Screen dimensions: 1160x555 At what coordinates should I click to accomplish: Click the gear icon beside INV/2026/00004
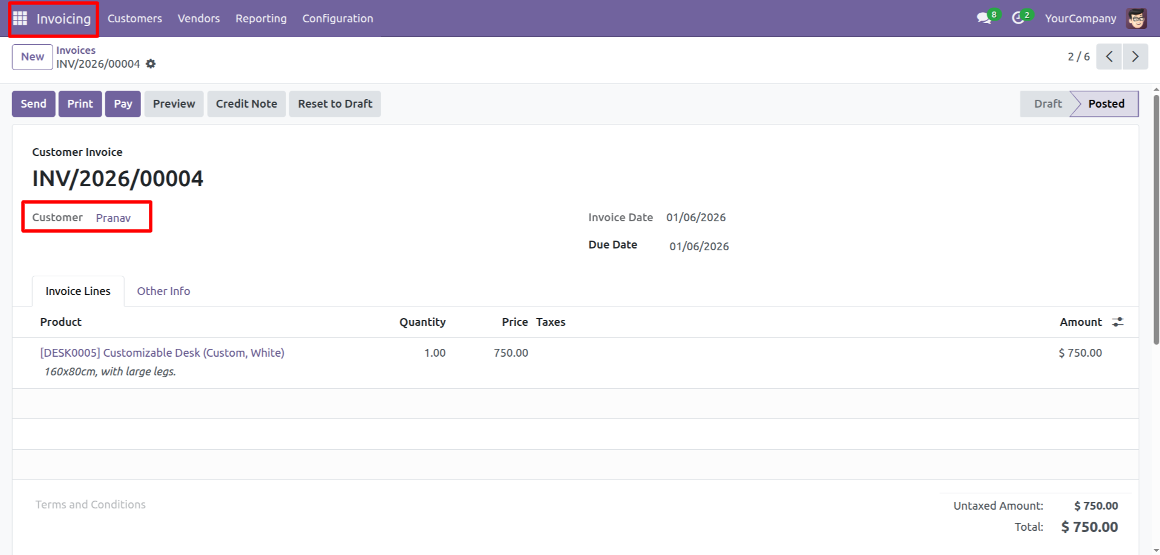tap(151, 64)
